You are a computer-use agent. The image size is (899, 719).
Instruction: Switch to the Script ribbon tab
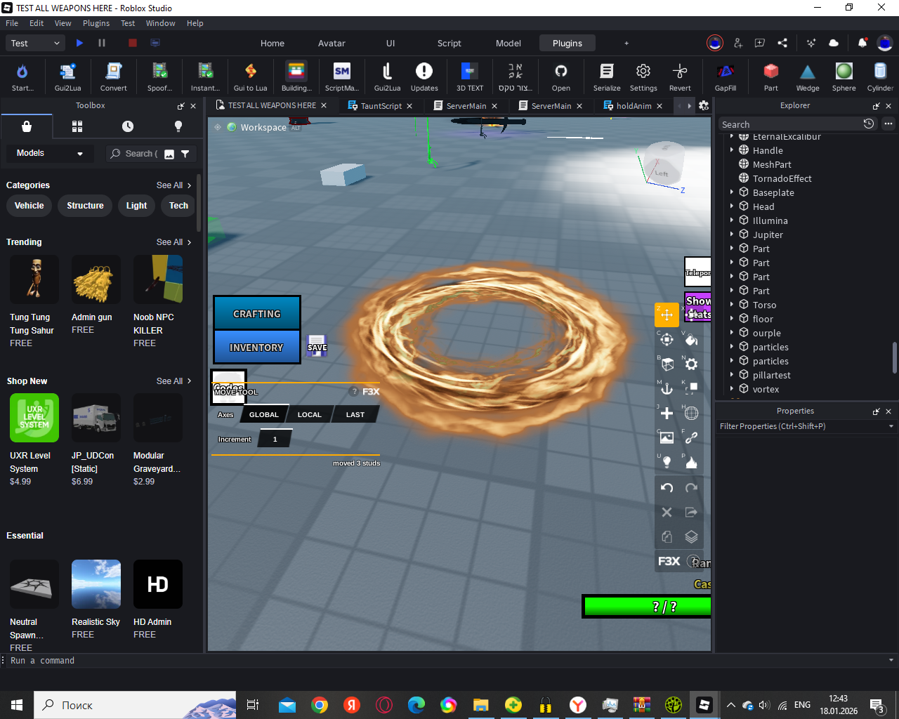(x=449, y=43)
